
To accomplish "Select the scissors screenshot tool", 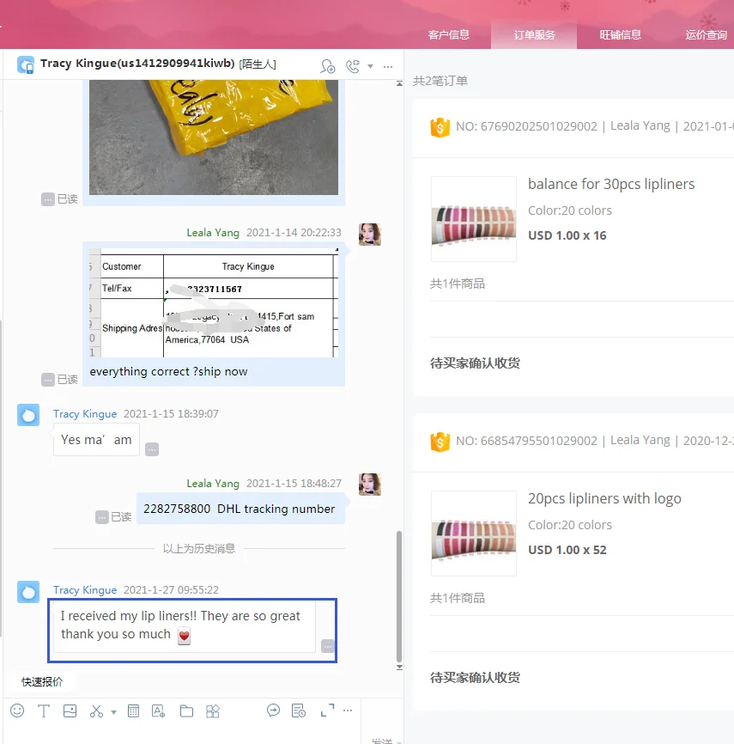I will (x=96, y=710).
